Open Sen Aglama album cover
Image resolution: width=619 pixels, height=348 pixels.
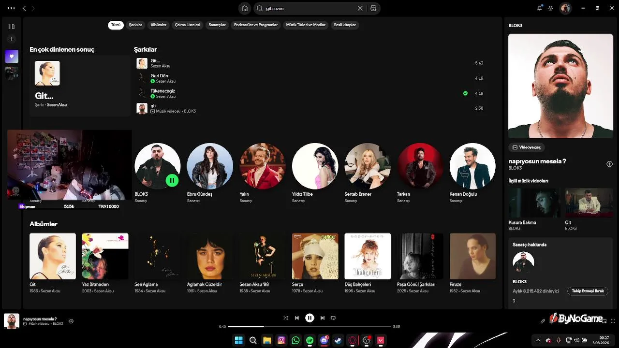[158, 256]
